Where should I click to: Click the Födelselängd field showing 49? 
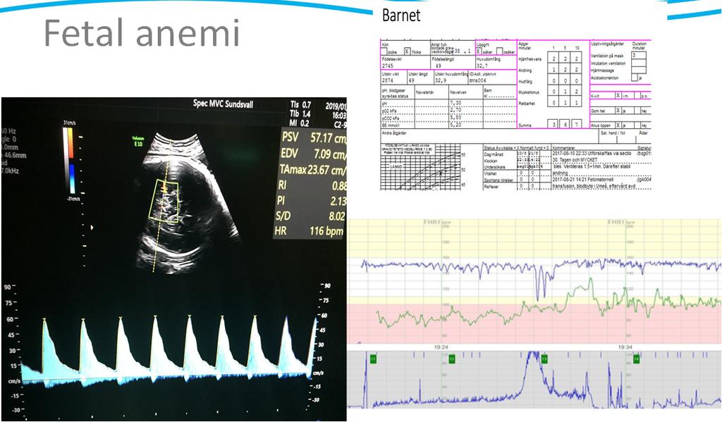click(x=453, y=63)
